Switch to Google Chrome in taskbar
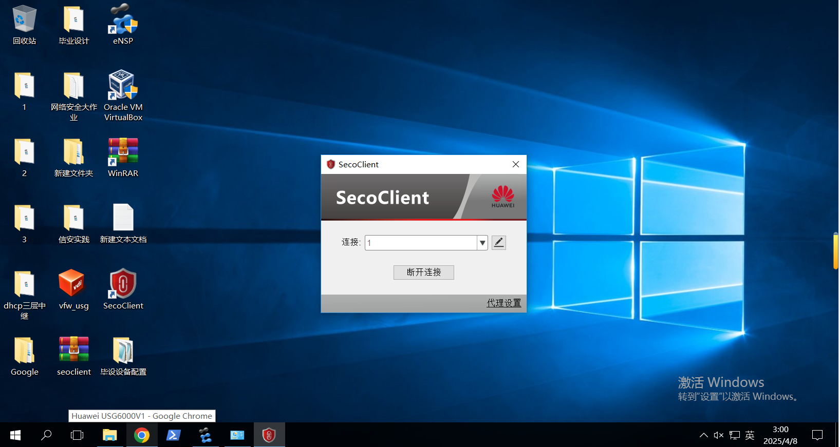 click(141, 435)
